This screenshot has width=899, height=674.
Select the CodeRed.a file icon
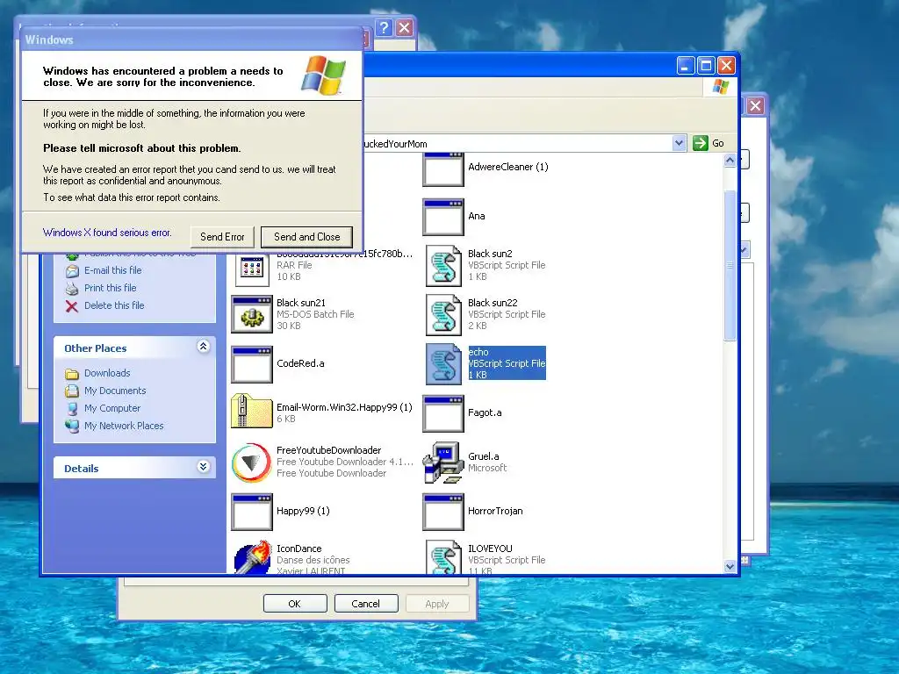click(x=252, y=364)
